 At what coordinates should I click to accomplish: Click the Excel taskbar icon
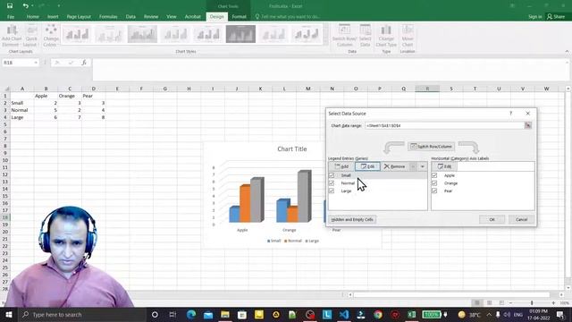(412, 314)
